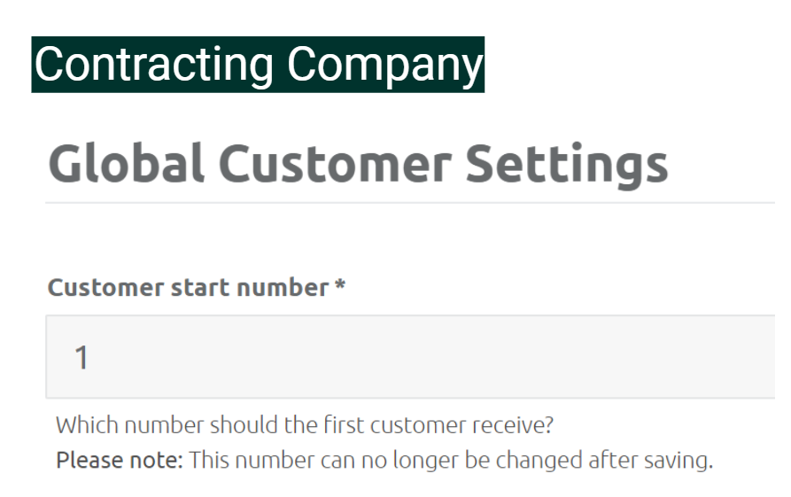Click the word 'Global' in the heading
This screenshot has width=791, height=497.
[126, 164]
